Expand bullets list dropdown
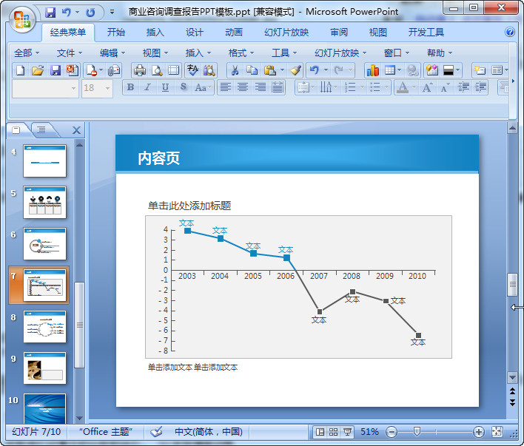Image resolution: width=524 pixels, height=446 pixels. pos(386,87)
